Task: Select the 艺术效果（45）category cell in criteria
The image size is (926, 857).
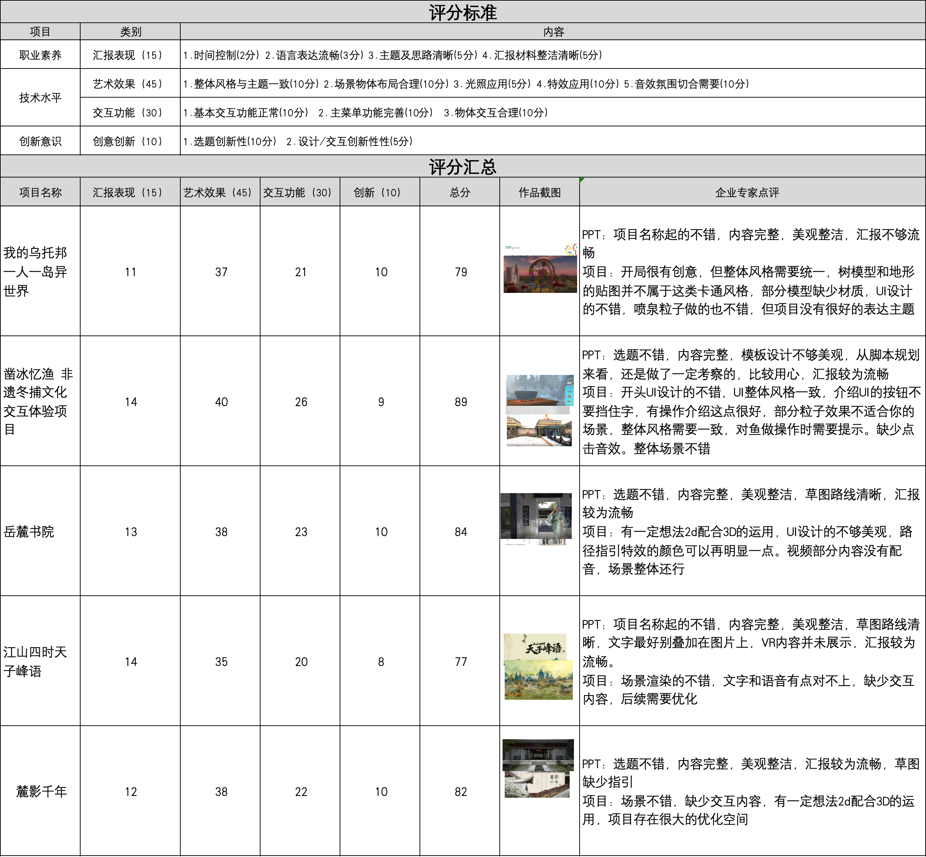Action: click(130, 84)
